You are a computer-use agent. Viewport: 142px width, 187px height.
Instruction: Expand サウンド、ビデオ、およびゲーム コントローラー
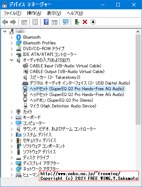point(12,129)
